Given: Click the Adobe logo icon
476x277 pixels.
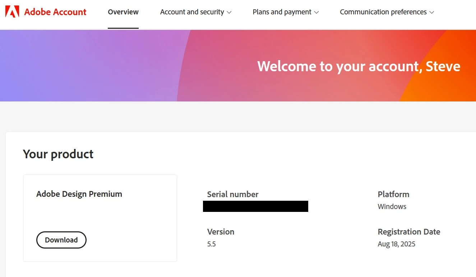Looking at the screenshot, I should [x=12, y=12].
